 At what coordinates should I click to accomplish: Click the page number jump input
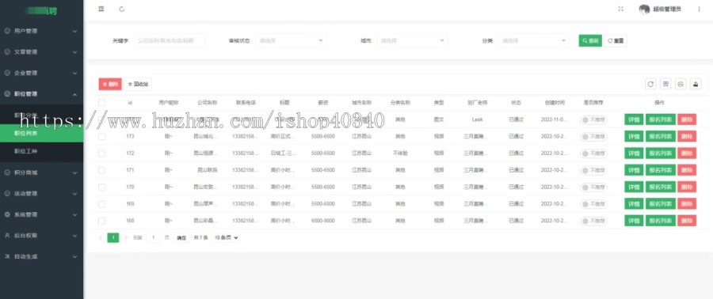coord(154,237)
